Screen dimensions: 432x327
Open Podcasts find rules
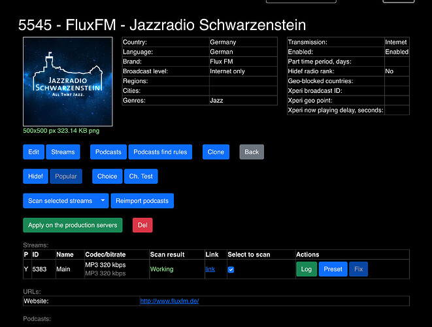[x=160, y=152]
